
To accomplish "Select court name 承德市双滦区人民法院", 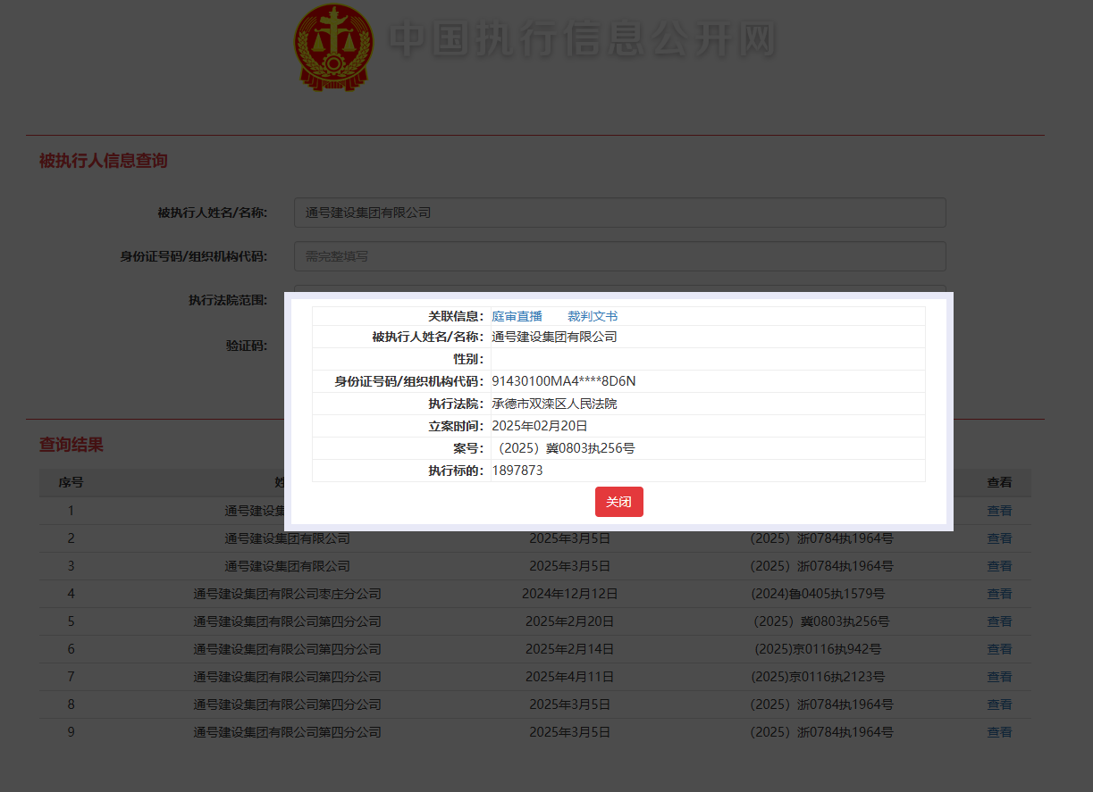I will coord(554,404).
